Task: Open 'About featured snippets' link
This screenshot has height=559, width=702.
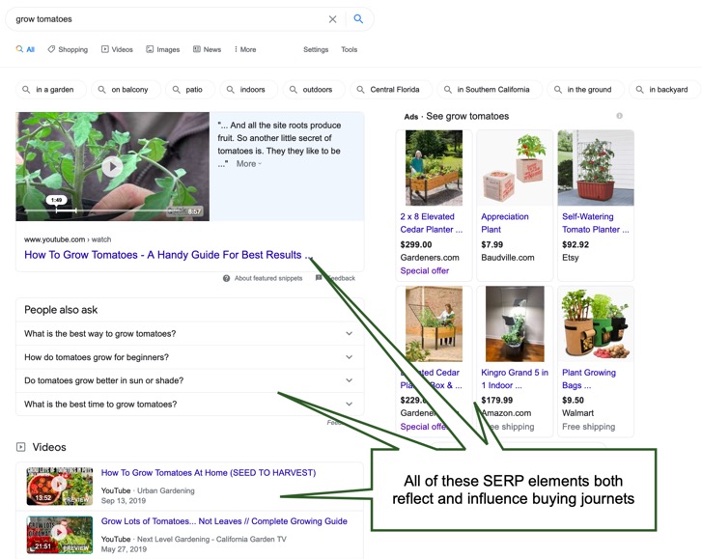Action: (x=268, y=278)
